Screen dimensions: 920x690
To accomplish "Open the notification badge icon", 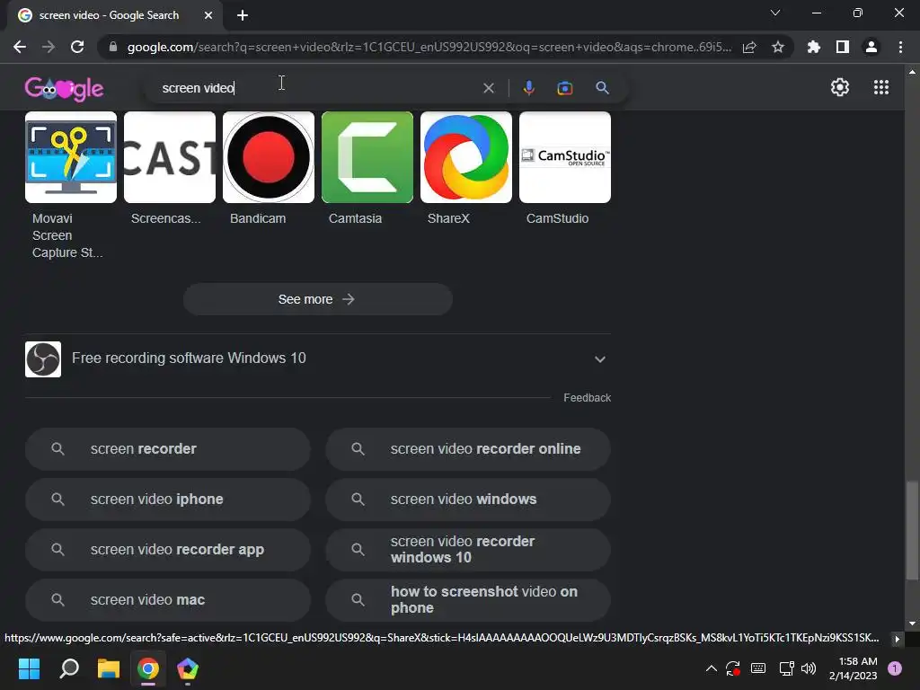I will coord(895,668).
